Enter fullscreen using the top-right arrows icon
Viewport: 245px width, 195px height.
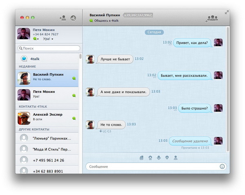tap(227, 12)
